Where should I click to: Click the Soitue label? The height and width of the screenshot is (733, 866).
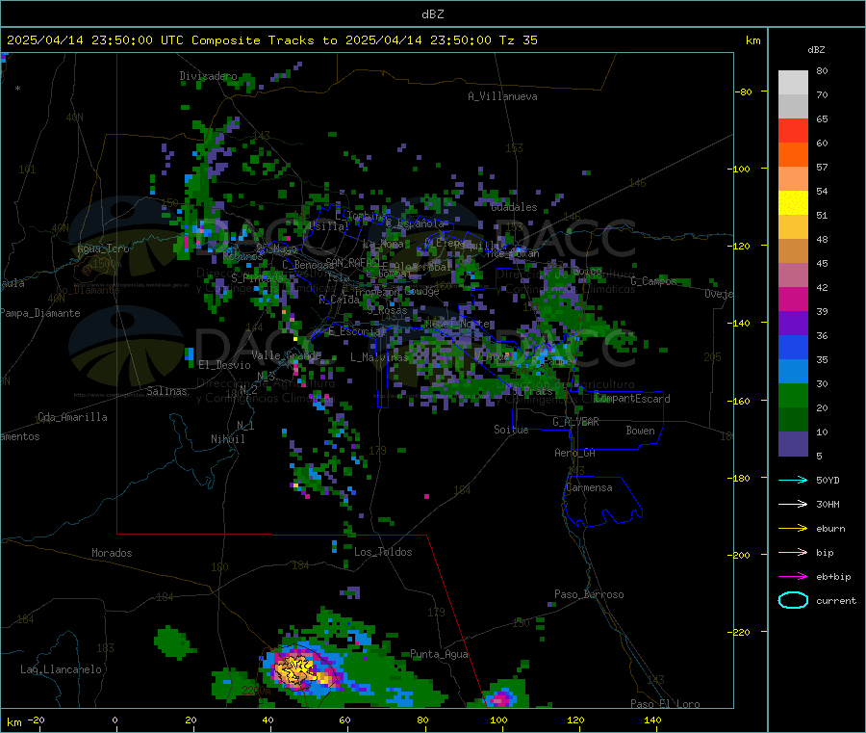coord(511,430)
